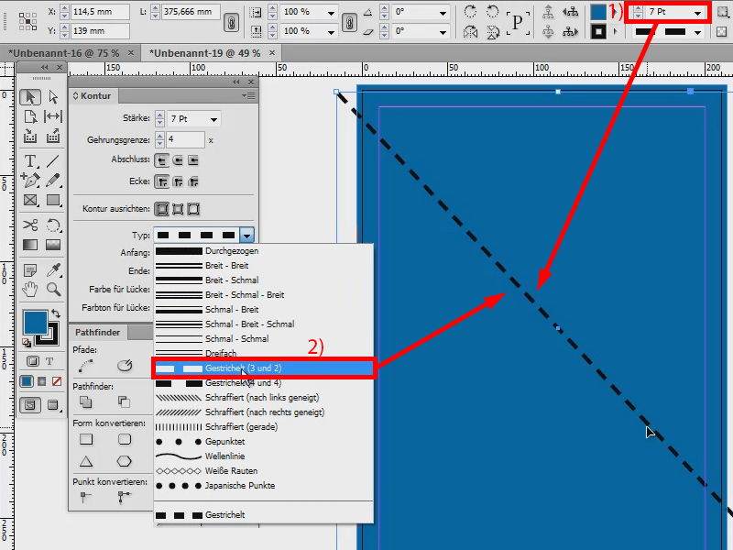The width and height of the screenshot is (733, 550).
Task: Select Gestrichelt (3 und 2) stroke type
Action: [264, 368]
